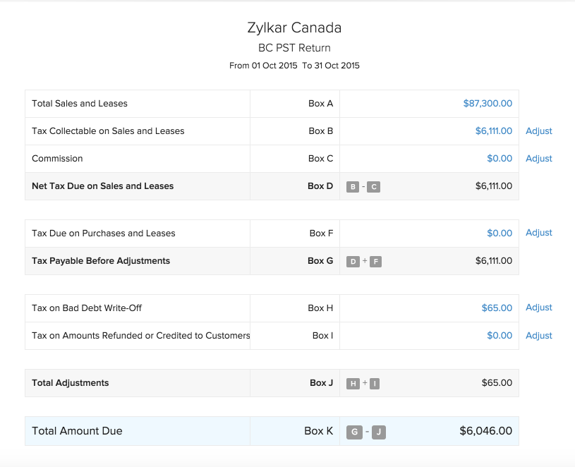575x467 pixels.
Task: Click Adjust for Bad Debt Write-Off
Action: (x=539, y=308)
